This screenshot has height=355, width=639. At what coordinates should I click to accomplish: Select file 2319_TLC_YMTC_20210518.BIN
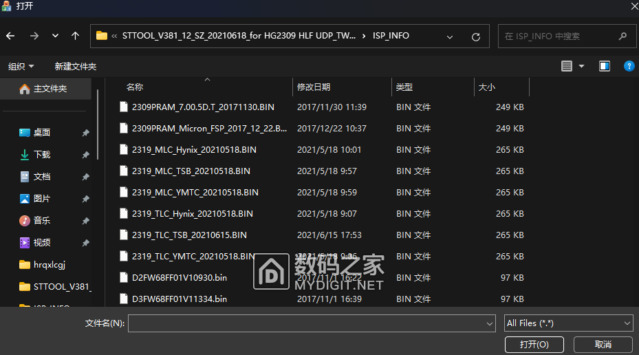[x=193, y=257]
